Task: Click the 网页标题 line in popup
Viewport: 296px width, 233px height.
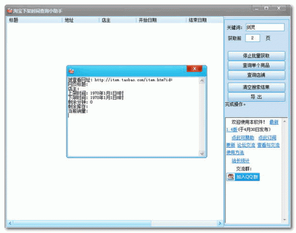Action: tap(78, 84)
